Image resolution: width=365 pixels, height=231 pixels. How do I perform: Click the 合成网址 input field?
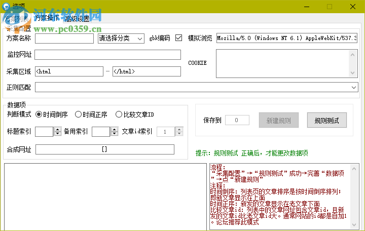tap(105, 149)
